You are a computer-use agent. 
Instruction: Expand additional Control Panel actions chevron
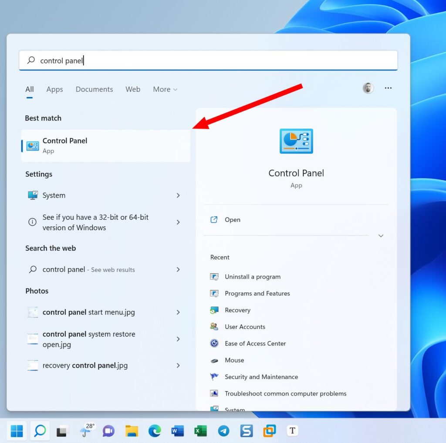click(381, 235)
